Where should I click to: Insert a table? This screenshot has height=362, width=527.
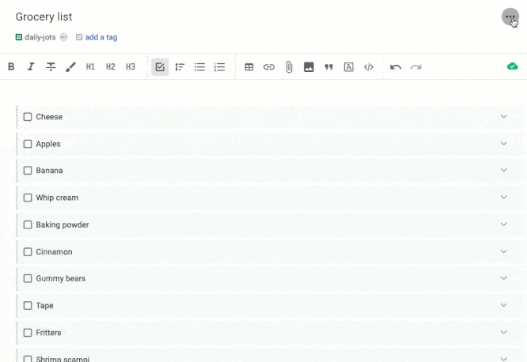[249, 67]
